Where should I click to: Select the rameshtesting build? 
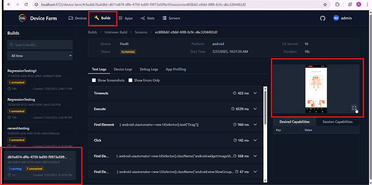[40, 137]
